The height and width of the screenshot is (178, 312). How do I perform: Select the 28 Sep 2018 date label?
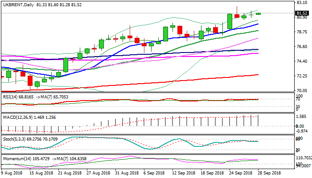coord(268,172)
